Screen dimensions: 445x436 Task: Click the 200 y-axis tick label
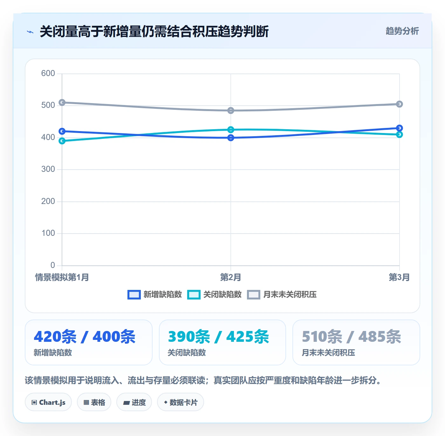pyautogui.click(x=48, y=201)
